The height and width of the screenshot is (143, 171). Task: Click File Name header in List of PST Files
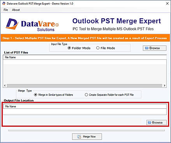(85, 58)
